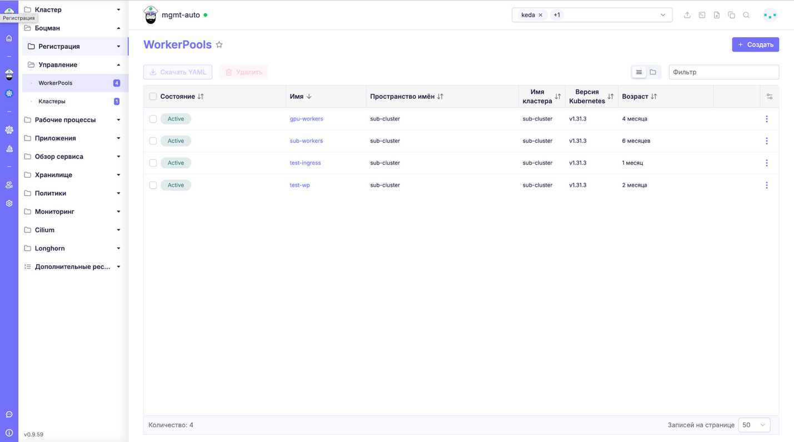Select the test-wp row checkbox
Screen dimensions: 794x442
[153, 185]
